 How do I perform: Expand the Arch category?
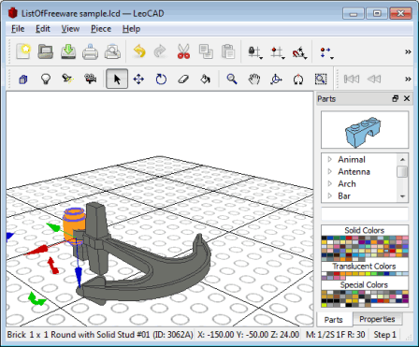pos(330,183)
